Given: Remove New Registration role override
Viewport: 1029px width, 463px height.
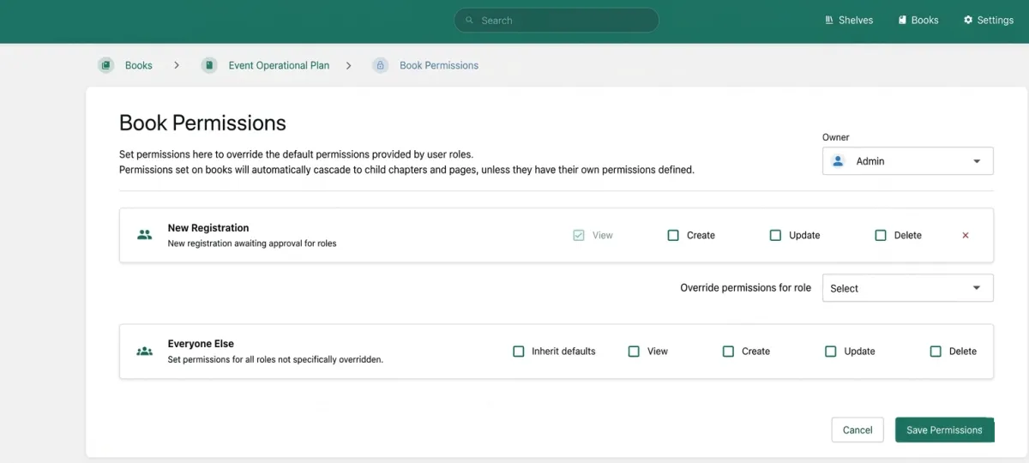Looking at the screenshot, I should pyautogui.click(x=966, y=235).
